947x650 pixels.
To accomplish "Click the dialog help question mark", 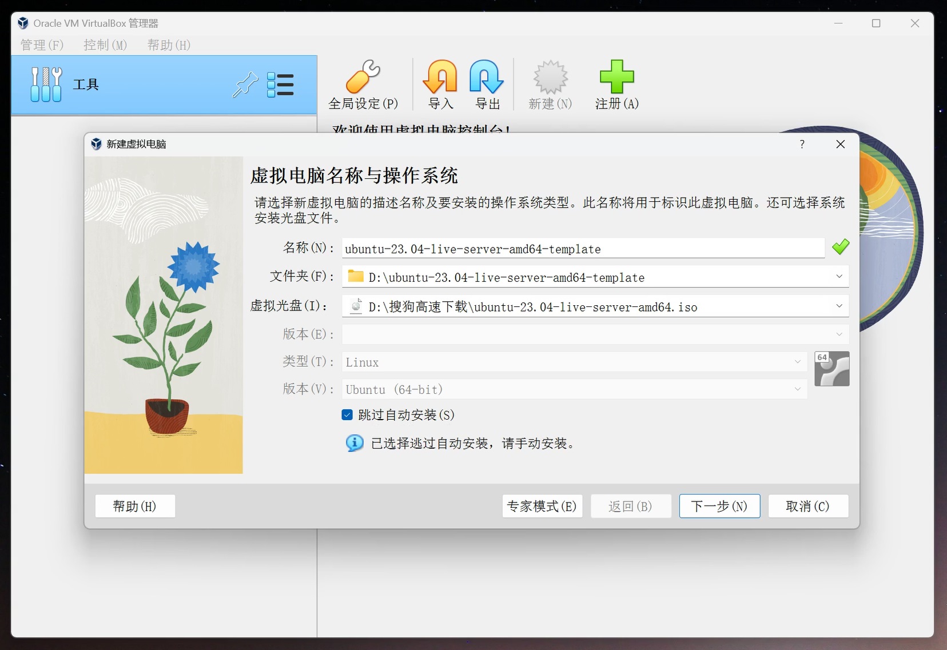I will 802,144.
